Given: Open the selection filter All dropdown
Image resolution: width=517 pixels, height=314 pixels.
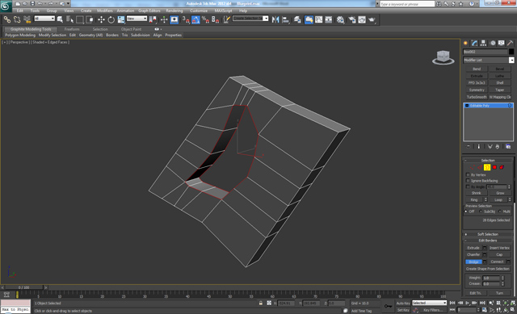Looking at the screenshot, I should tap(44, 19).
